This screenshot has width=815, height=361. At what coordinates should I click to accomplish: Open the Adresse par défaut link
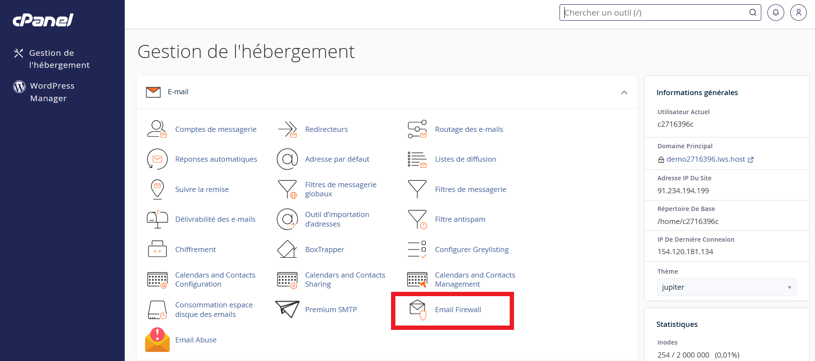(337, 159)
